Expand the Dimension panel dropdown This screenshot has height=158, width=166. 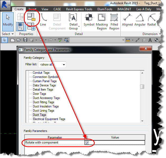tap(160, 34)
